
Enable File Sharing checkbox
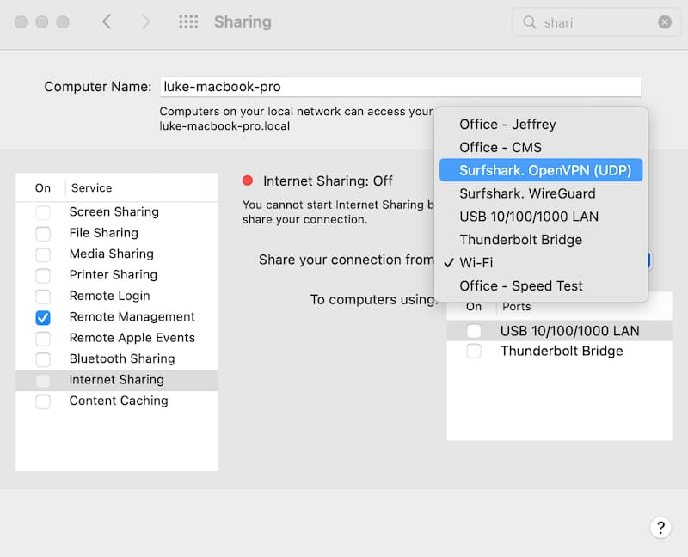pos(43,233)
